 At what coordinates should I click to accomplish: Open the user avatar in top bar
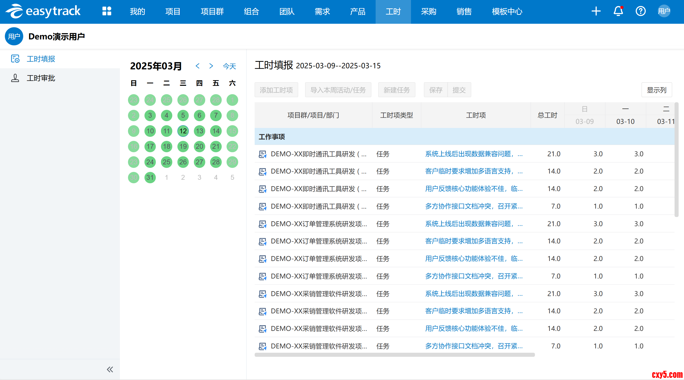(x=664, y=11)
